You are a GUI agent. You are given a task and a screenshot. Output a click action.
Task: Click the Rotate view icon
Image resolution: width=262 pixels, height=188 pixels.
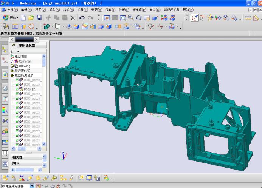[139, 18]
